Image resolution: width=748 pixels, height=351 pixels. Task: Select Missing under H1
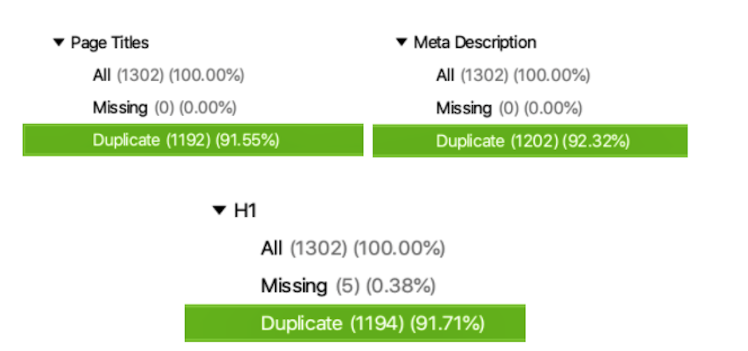[294, 286]
